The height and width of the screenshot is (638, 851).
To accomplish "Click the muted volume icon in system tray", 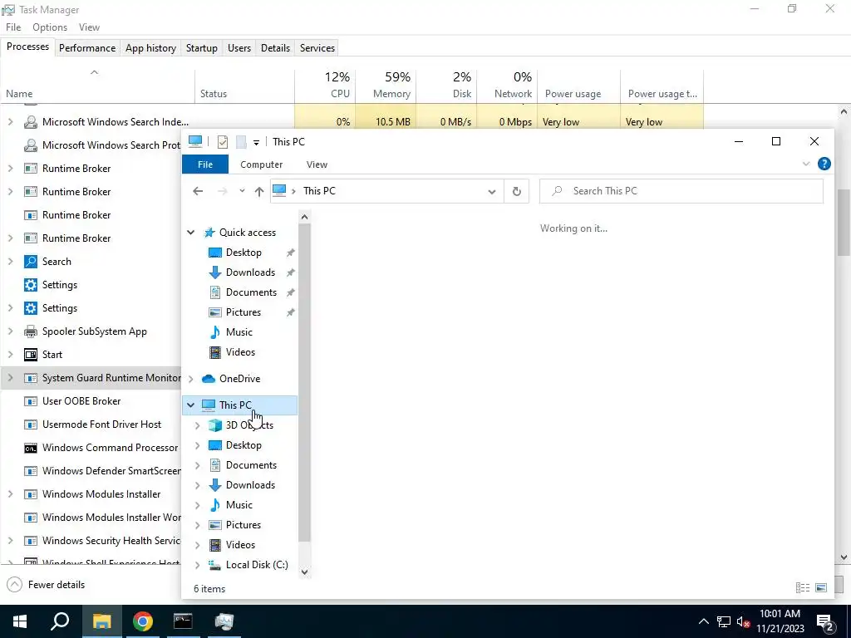I will (x=743, y=621).
